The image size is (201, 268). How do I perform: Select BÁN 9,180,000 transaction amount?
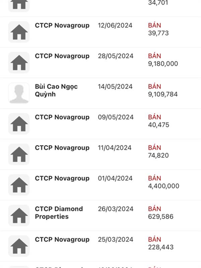tap(163, 60)
